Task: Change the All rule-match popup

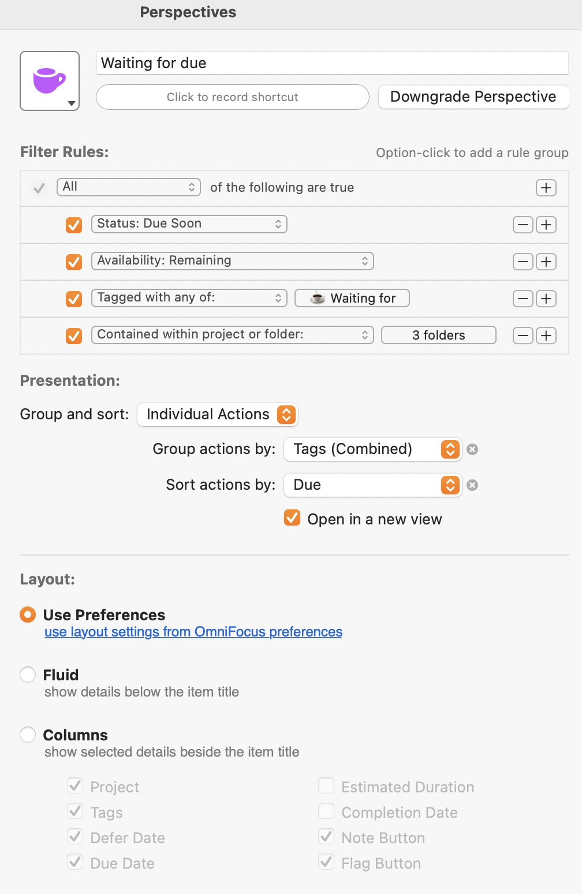Action: [128, 187]
